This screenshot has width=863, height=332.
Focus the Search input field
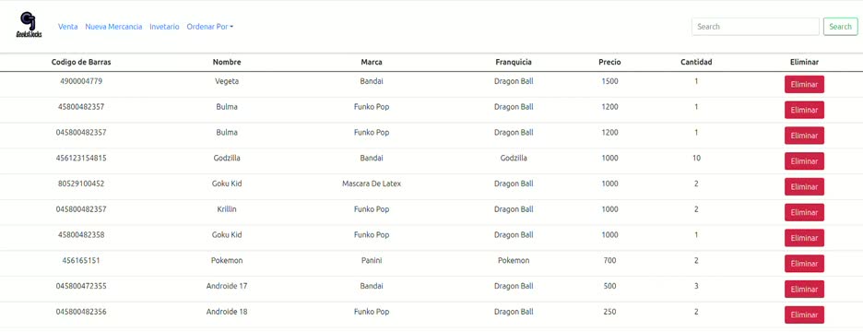(755, 27)
